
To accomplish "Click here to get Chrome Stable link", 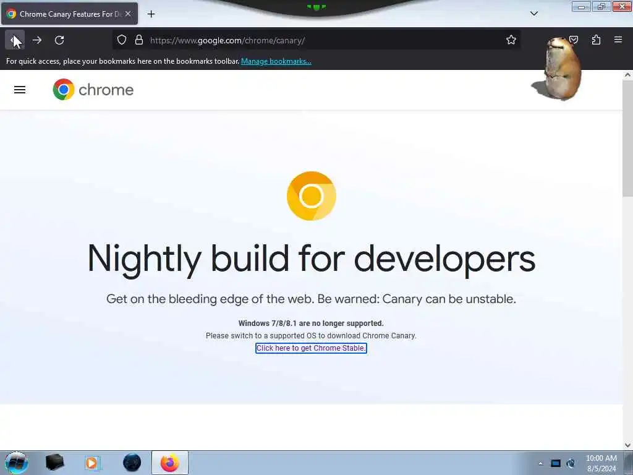I will [x=312, y=348].
